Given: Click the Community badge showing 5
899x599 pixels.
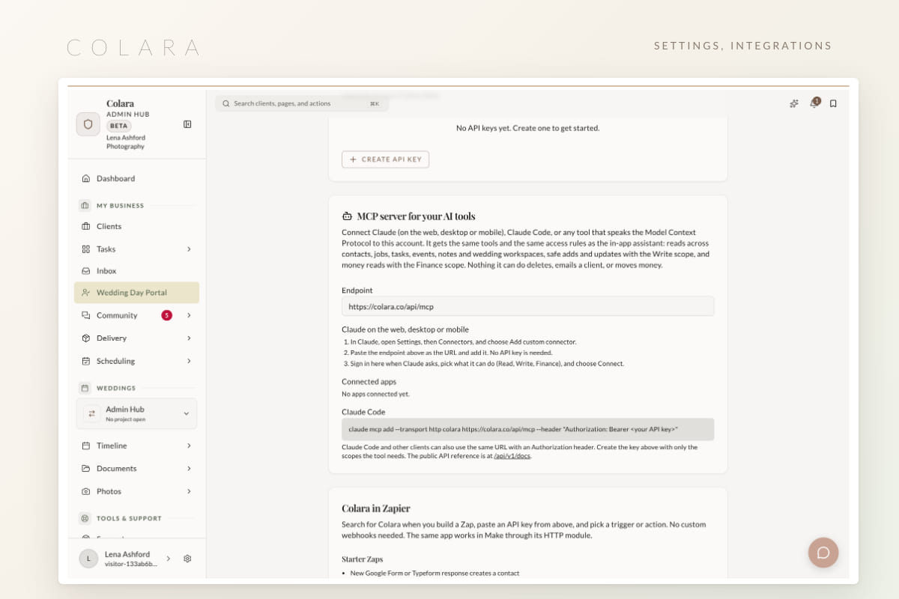Looking at the screenshot, I should pyautogui.click(x=166, y=315).
